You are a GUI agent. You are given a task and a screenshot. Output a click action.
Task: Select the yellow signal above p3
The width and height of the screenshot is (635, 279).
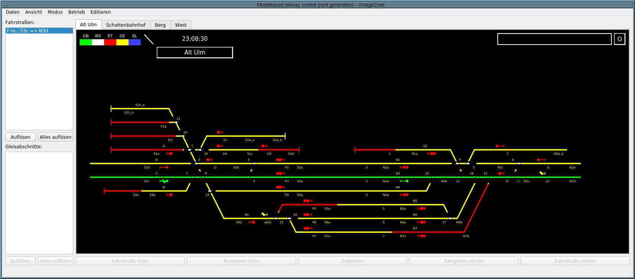542,173
